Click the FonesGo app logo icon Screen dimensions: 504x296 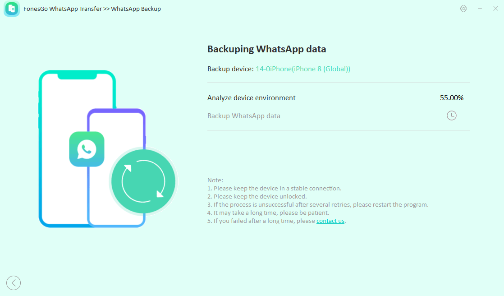pyautogui.click(x=12, y=9)
